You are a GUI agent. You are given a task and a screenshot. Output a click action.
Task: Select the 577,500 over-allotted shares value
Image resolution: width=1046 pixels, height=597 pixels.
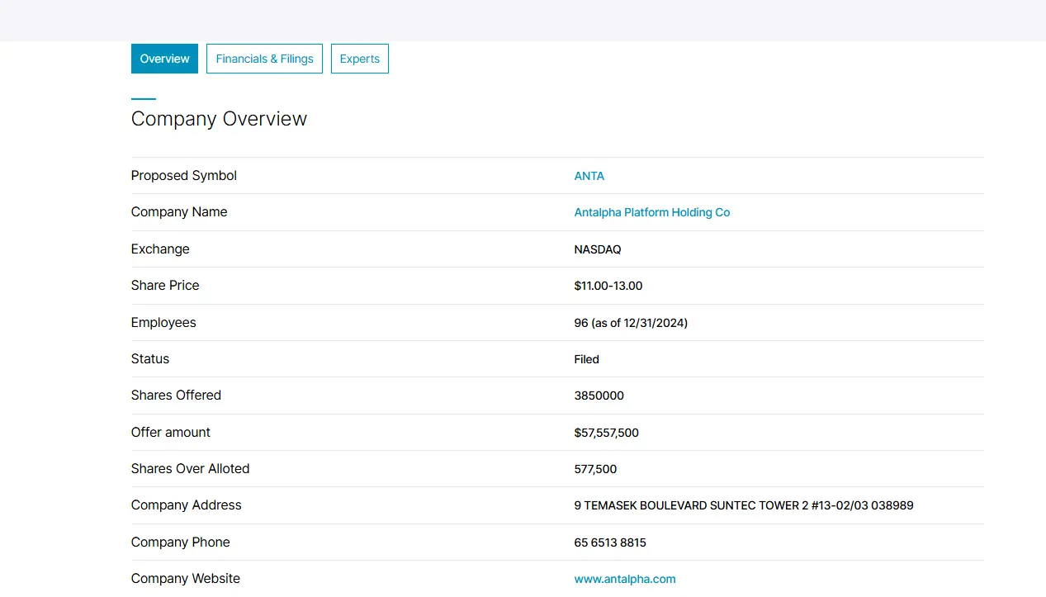point(595,469)
